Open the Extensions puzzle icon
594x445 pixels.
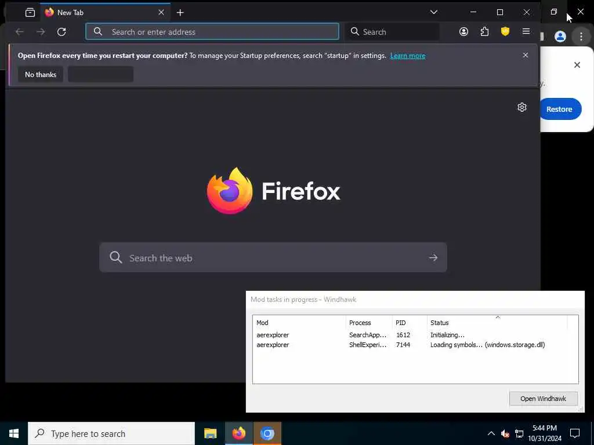pos(484,32)
